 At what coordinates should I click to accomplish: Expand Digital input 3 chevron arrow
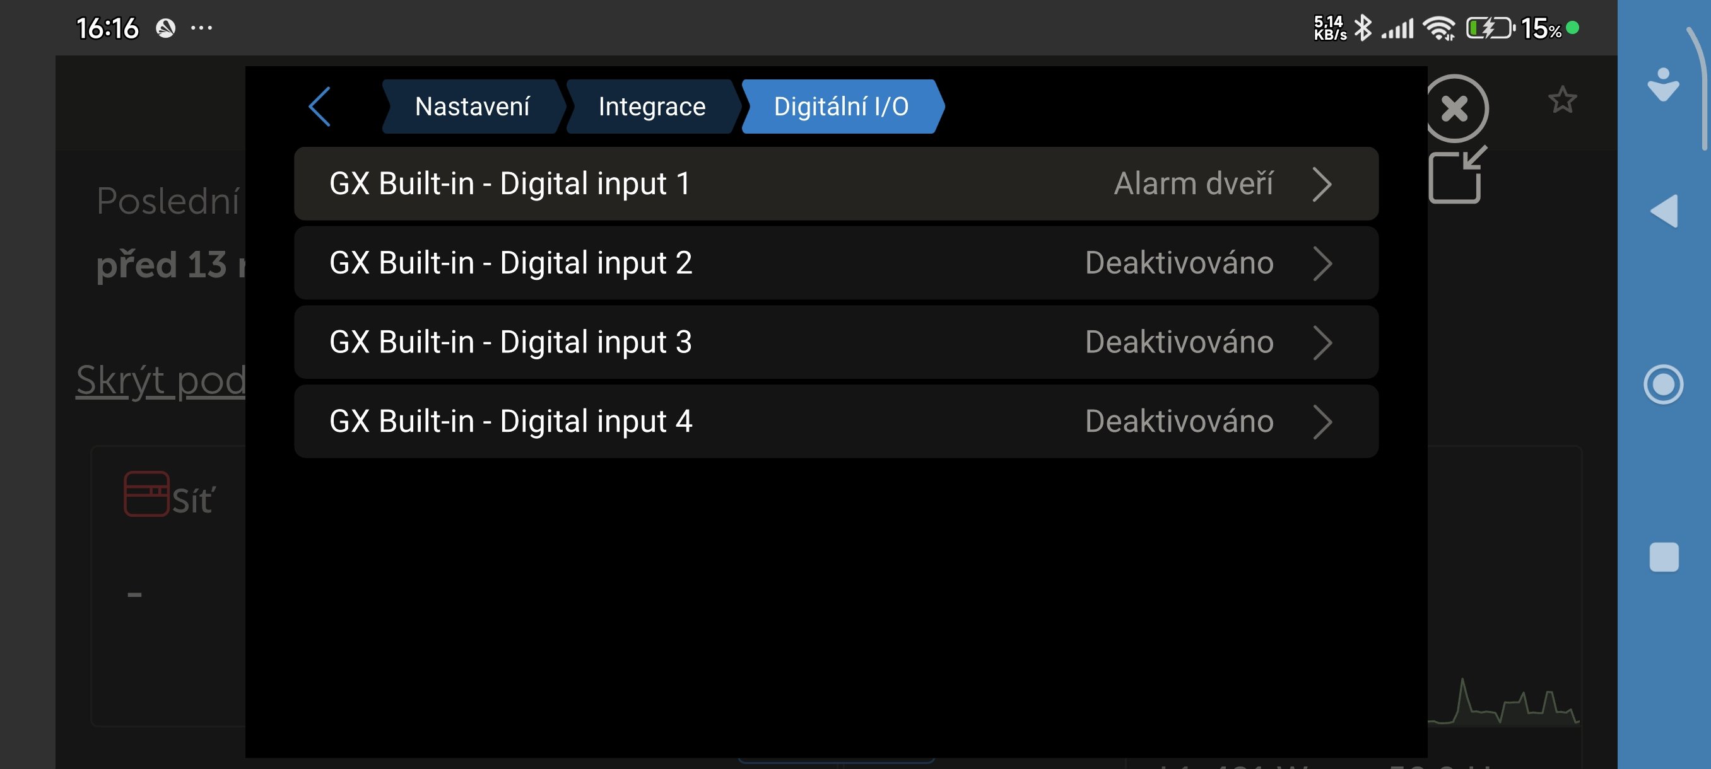click(x=1321, y=342)
